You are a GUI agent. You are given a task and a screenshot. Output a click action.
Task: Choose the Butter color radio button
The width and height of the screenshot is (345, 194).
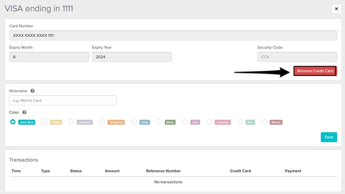click(45, 122)
